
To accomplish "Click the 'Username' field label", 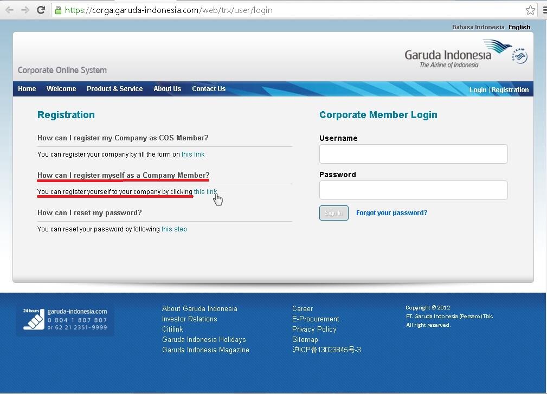I will pos(338,138).
